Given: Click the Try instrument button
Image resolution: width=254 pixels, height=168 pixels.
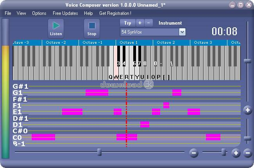Looking at the screenshot, I should (x=128, y=23).
